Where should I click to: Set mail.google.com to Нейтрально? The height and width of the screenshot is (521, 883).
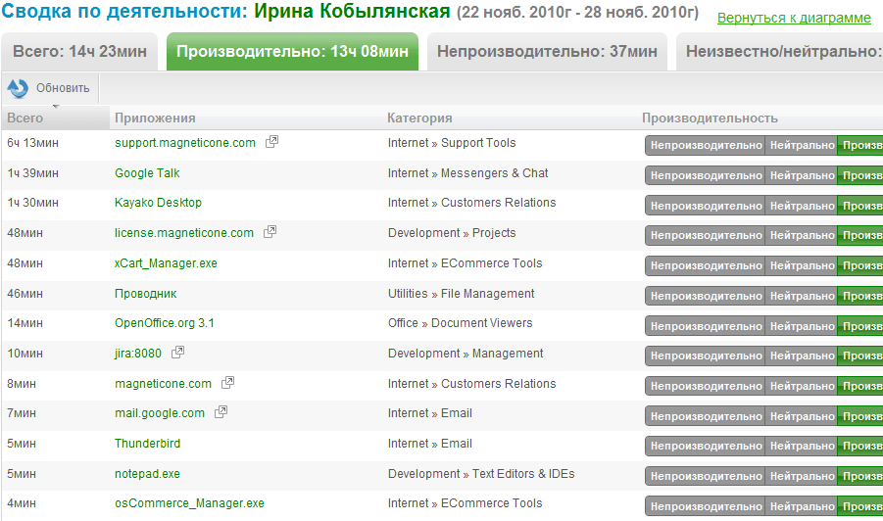coord(802,416)
